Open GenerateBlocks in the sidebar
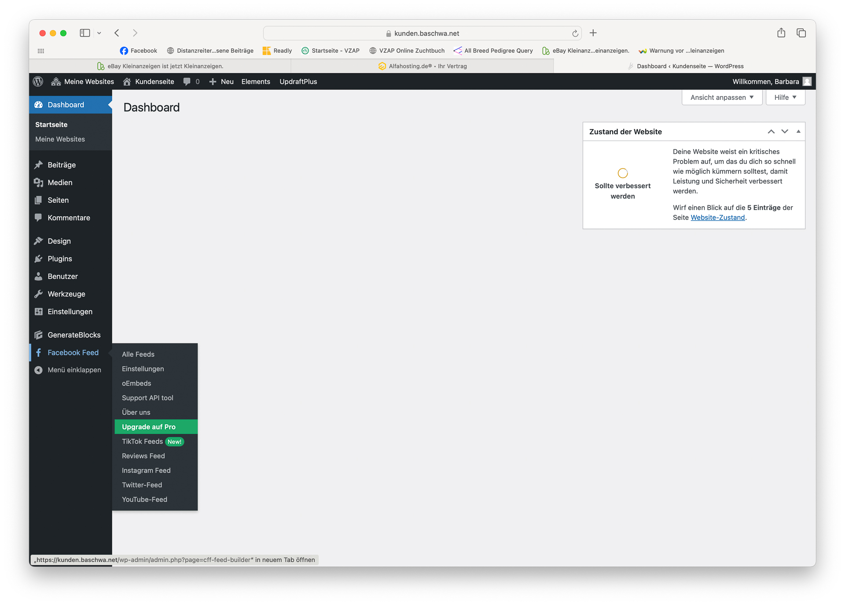Screen dimensions: 845x605 click(x=73, y=335)
